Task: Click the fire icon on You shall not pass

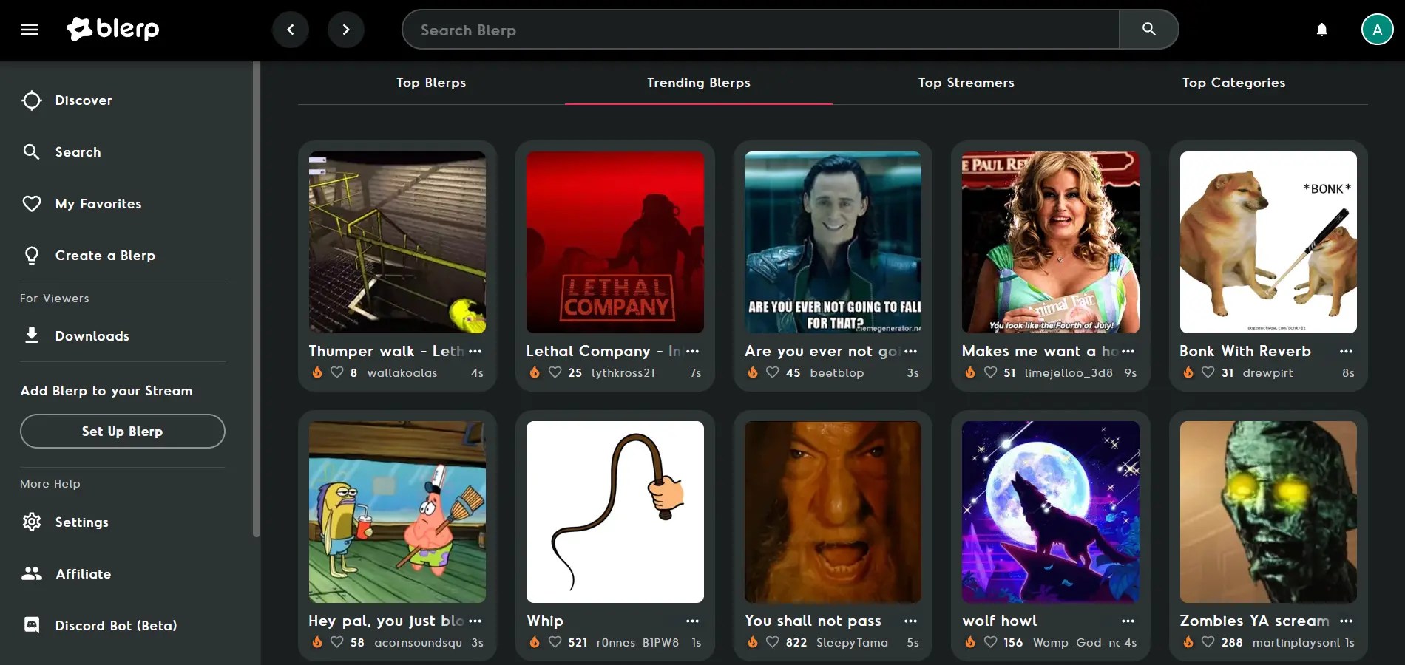Action: [753, 642]
